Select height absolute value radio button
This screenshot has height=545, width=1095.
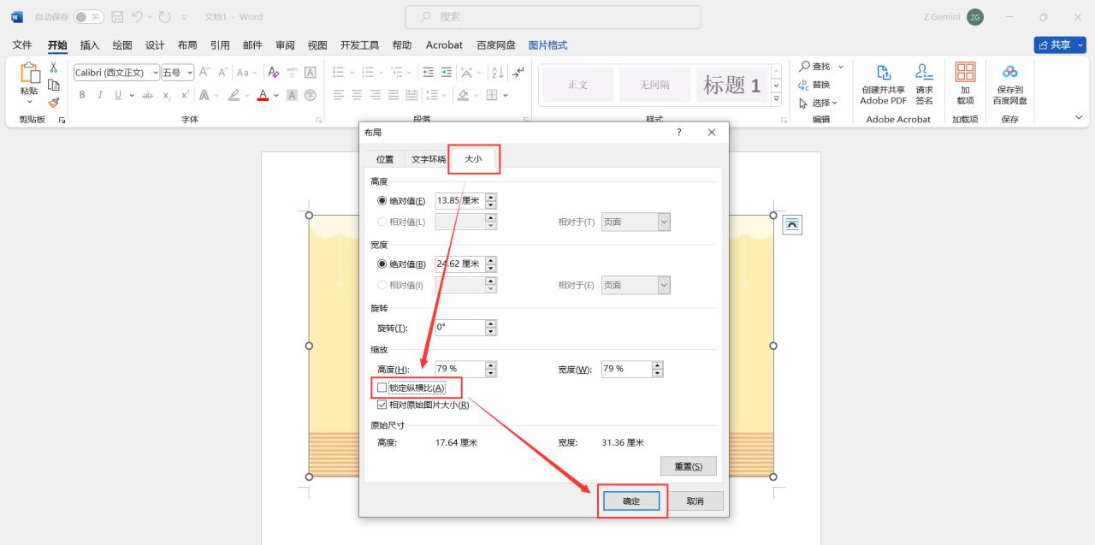(382, 201)
